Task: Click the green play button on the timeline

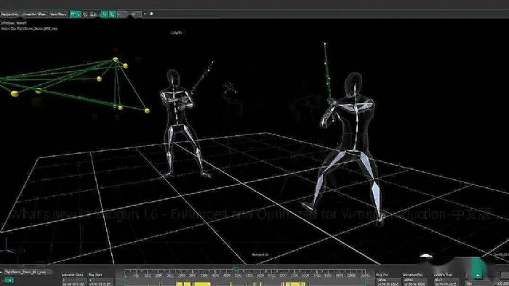Action: pyautogui.click(x=478, y=275)
